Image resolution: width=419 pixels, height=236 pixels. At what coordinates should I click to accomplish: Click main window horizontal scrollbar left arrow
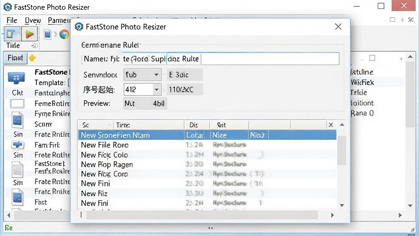pyautogui.click(x=9, y=215)
